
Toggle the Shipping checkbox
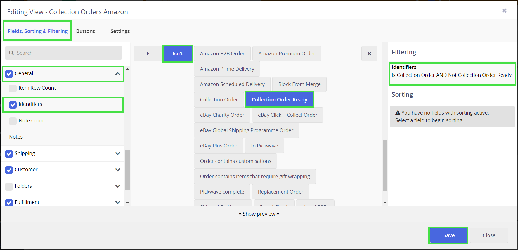tap(9, 154)
